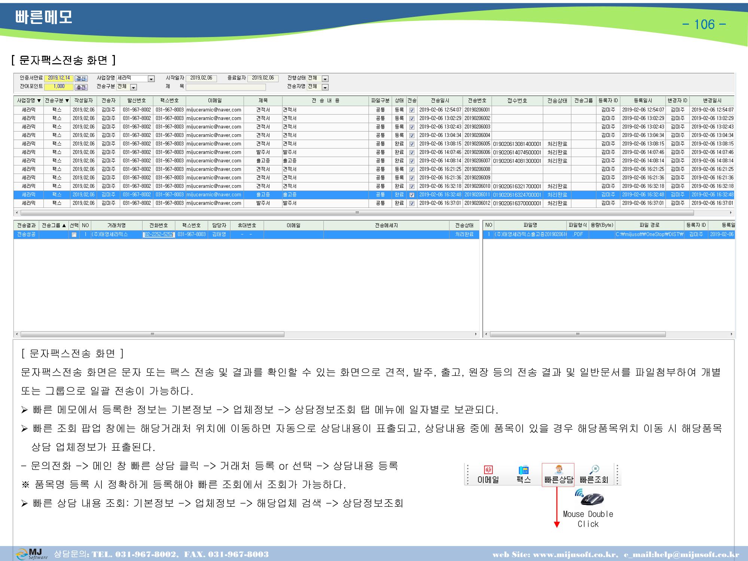Click 담당자 cell 김태영

(219, 234)
